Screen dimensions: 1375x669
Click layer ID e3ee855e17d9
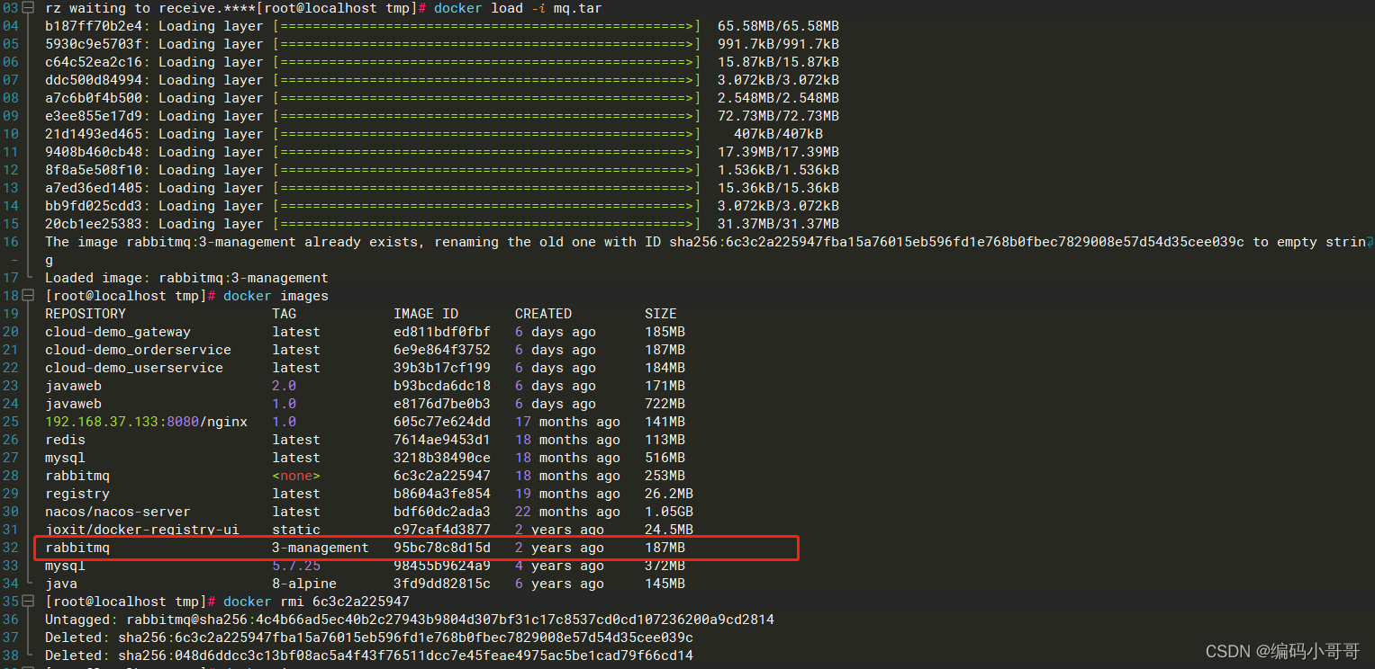tap(94, 116)
